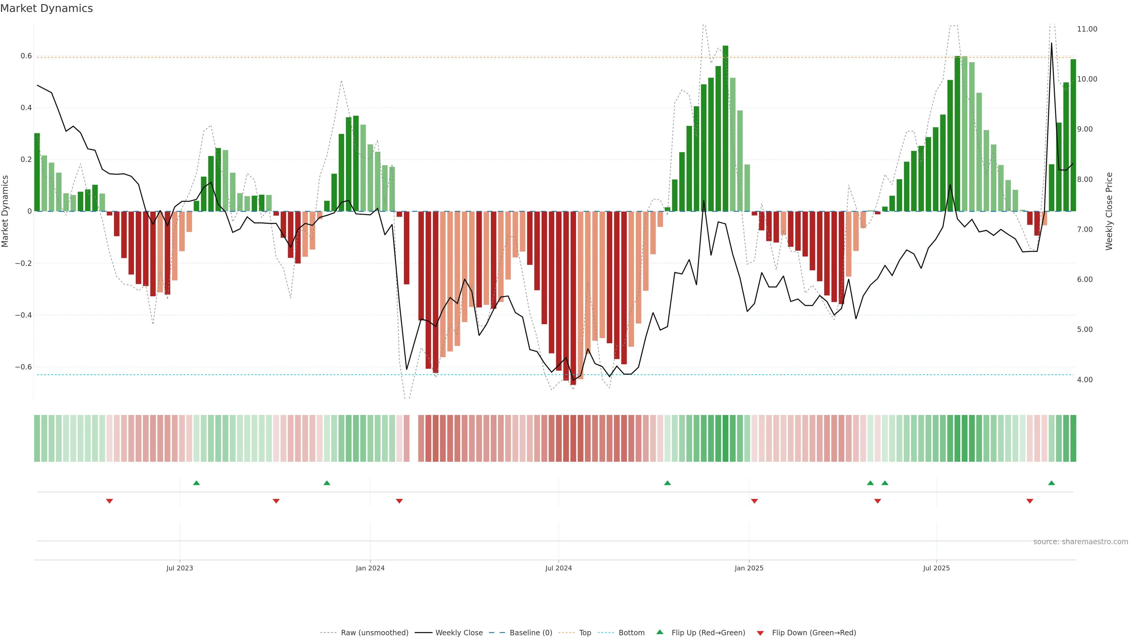Click the Jul 2024 x-axis label
This screenshot has width=1143, height=643.
point(558,568)
